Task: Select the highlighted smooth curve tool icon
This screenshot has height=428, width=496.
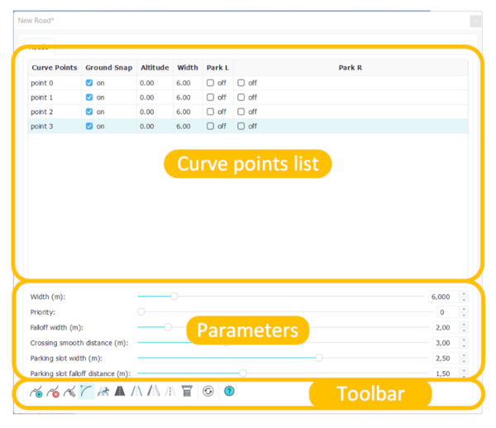Action: coord(87,392)
